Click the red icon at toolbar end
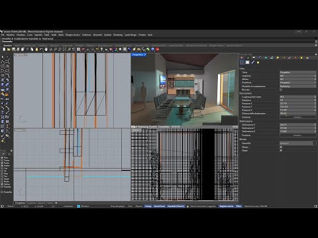Image resolution: width=318 pixels, height=238 pixels. click(x=157, y=49)
